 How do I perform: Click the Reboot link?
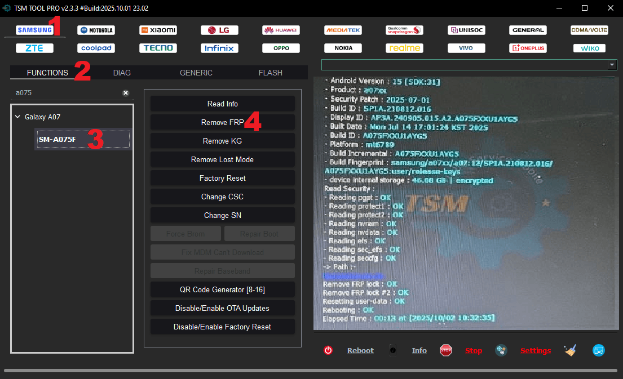coord(360,350)
